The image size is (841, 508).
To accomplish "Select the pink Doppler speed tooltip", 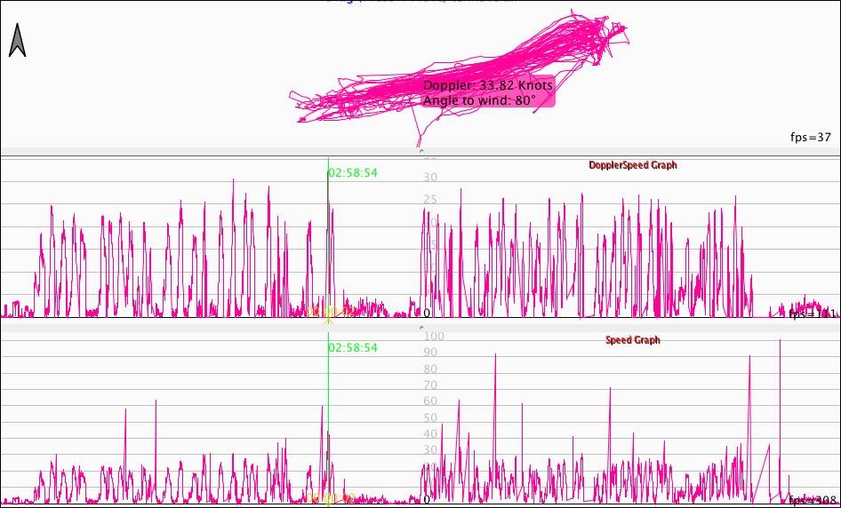I will (487, 92).
